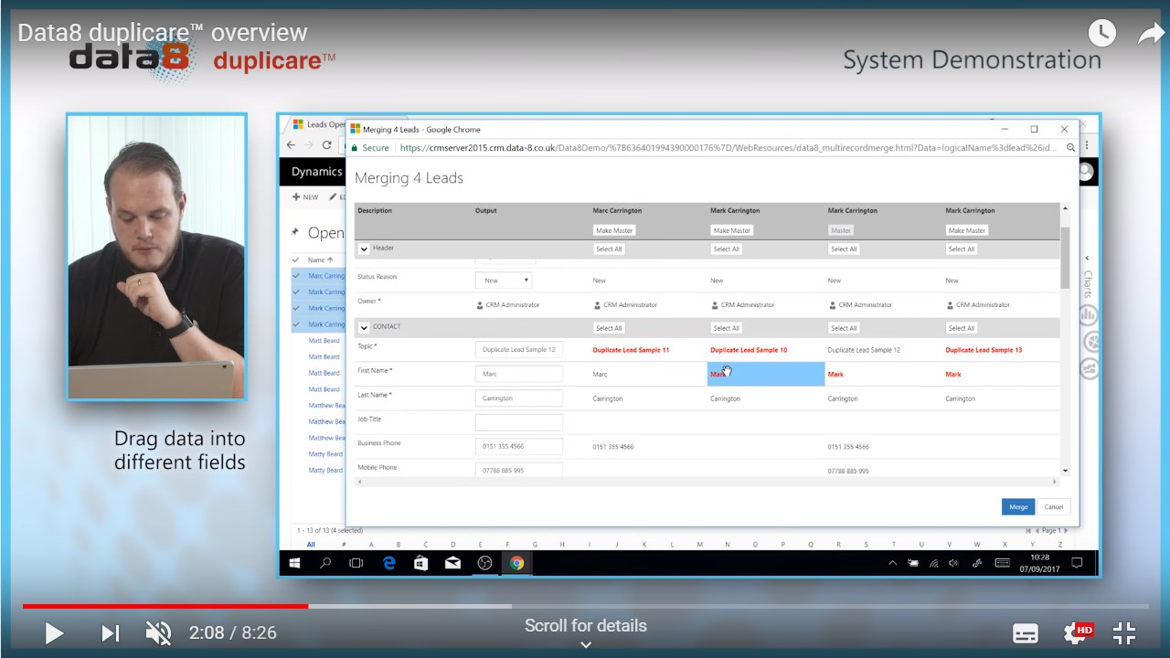Select the red 'Duplicate Lead Sample 13' value
The width and height of the screenshot is (1170, 658).
click(x=984, y=350)
